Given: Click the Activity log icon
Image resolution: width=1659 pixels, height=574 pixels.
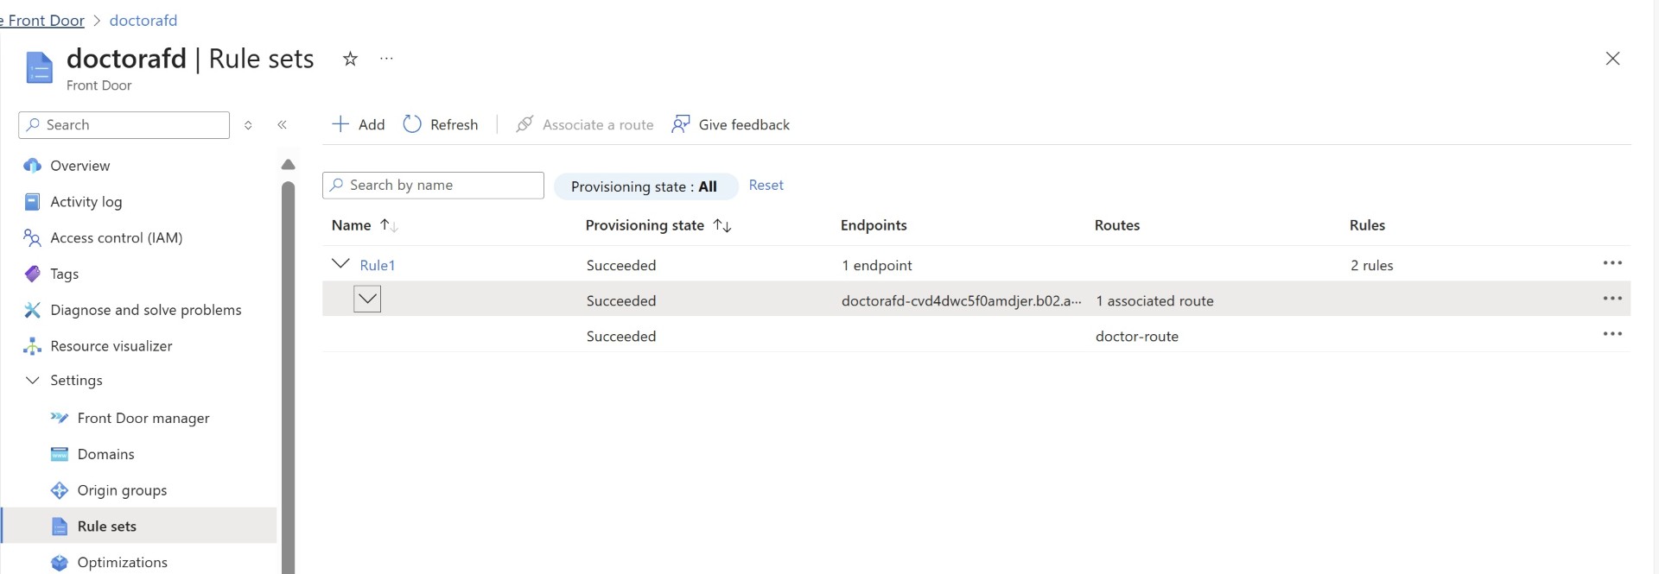Looking at the screenshot, I should click(32, 202).
